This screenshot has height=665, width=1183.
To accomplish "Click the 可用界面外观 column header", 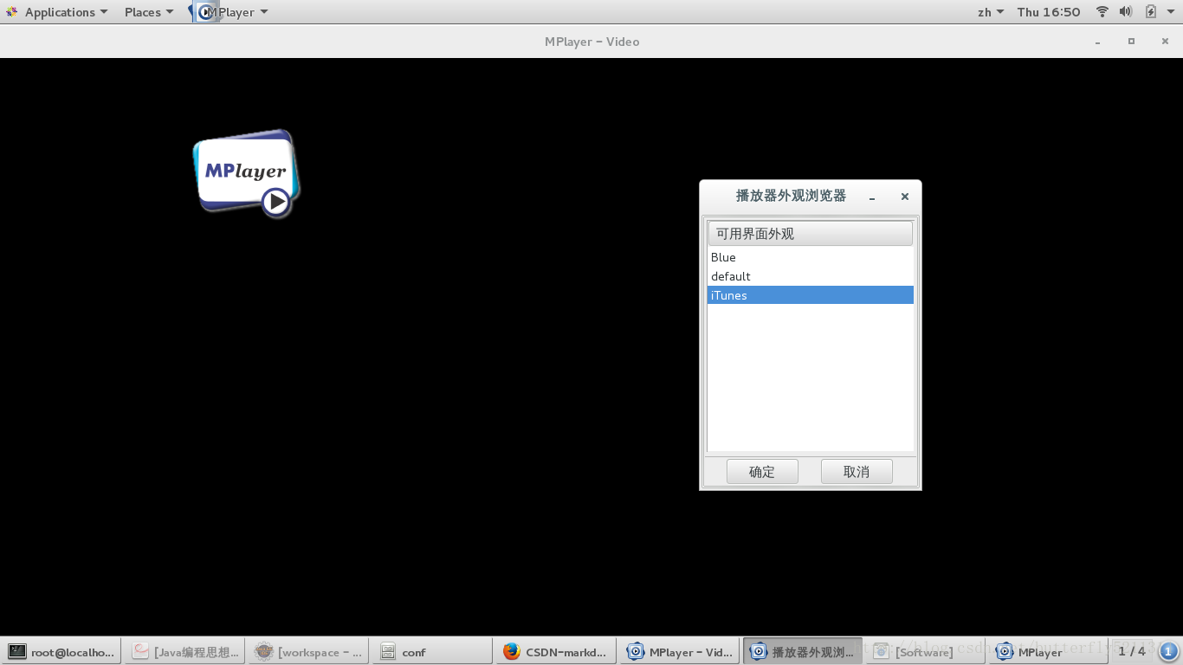I will [810, 234].
